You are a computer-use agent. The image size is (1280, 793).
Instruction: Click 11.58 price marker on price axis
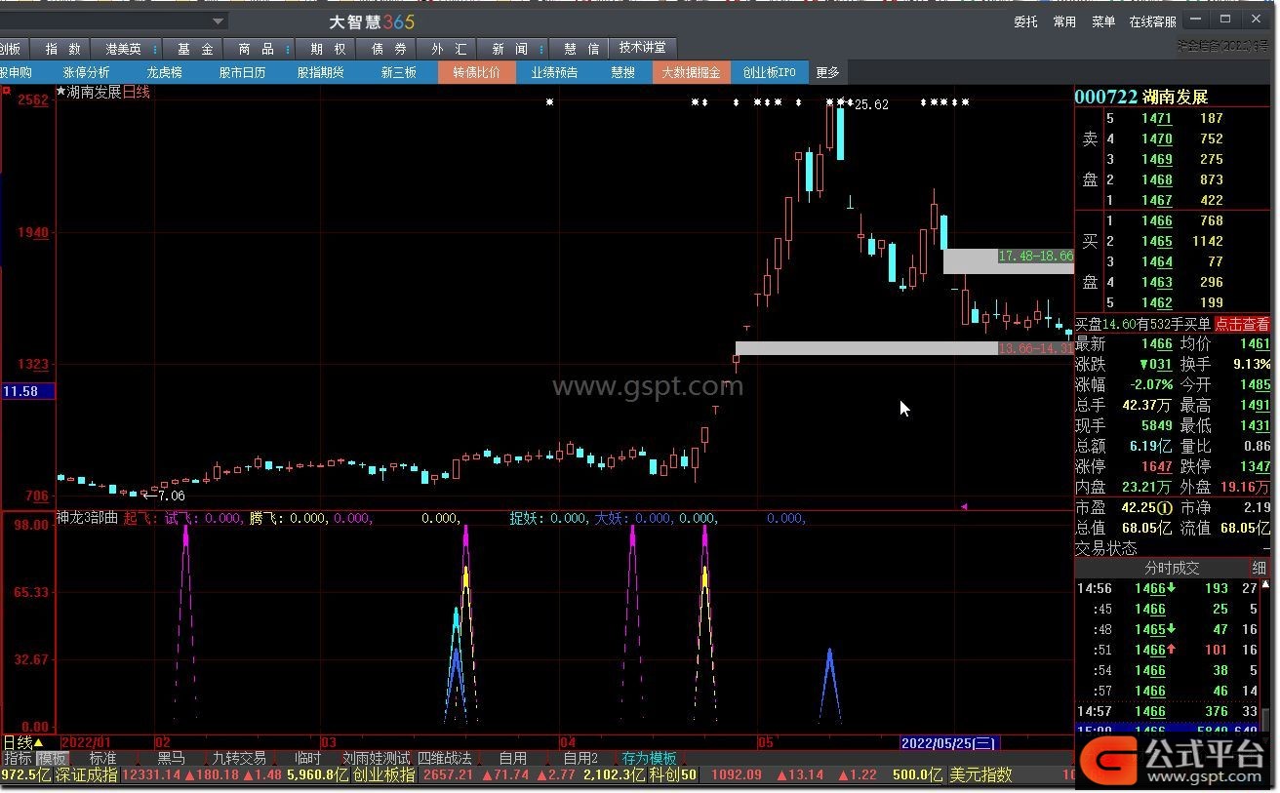point(28,391)
